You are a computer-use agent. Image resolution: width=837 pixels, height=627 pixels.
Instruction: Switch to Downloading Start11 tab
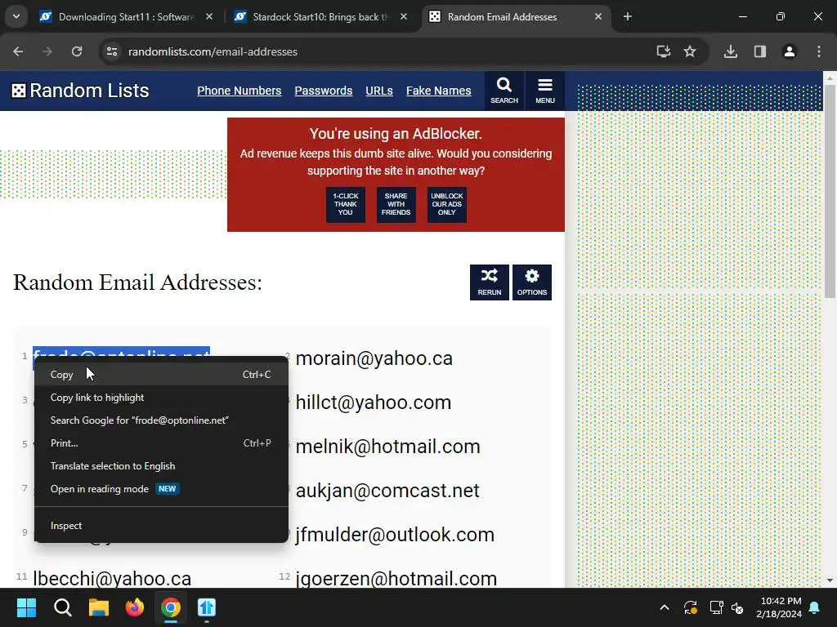125,17
